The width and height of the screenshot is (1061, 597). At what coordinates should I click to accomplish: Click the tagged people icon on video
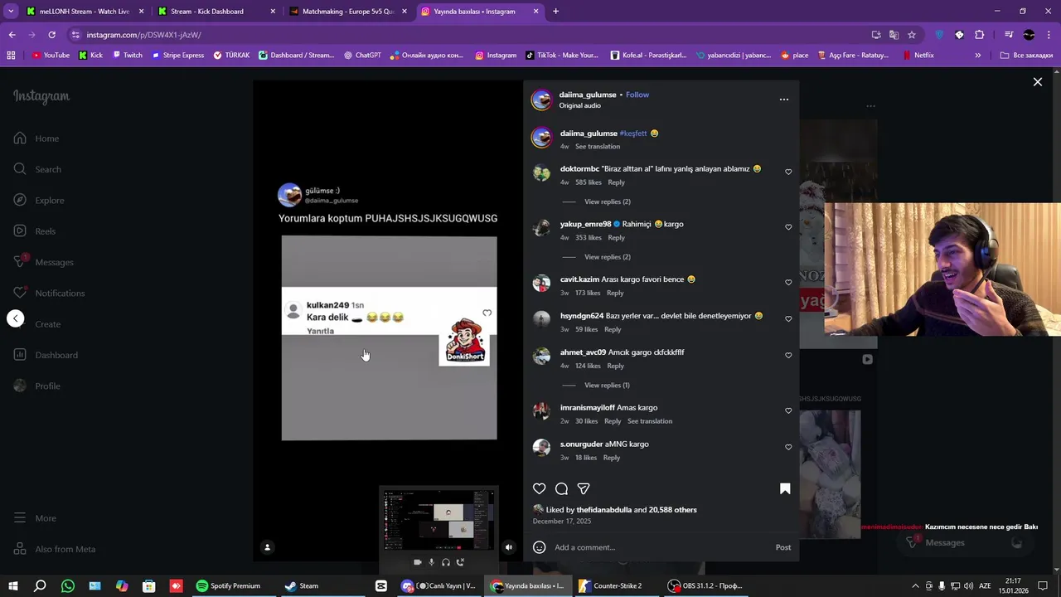[x=267, y=547]
